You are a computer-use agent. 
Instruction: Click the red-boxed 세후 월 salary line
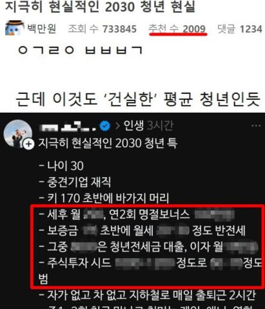[137, 214]
